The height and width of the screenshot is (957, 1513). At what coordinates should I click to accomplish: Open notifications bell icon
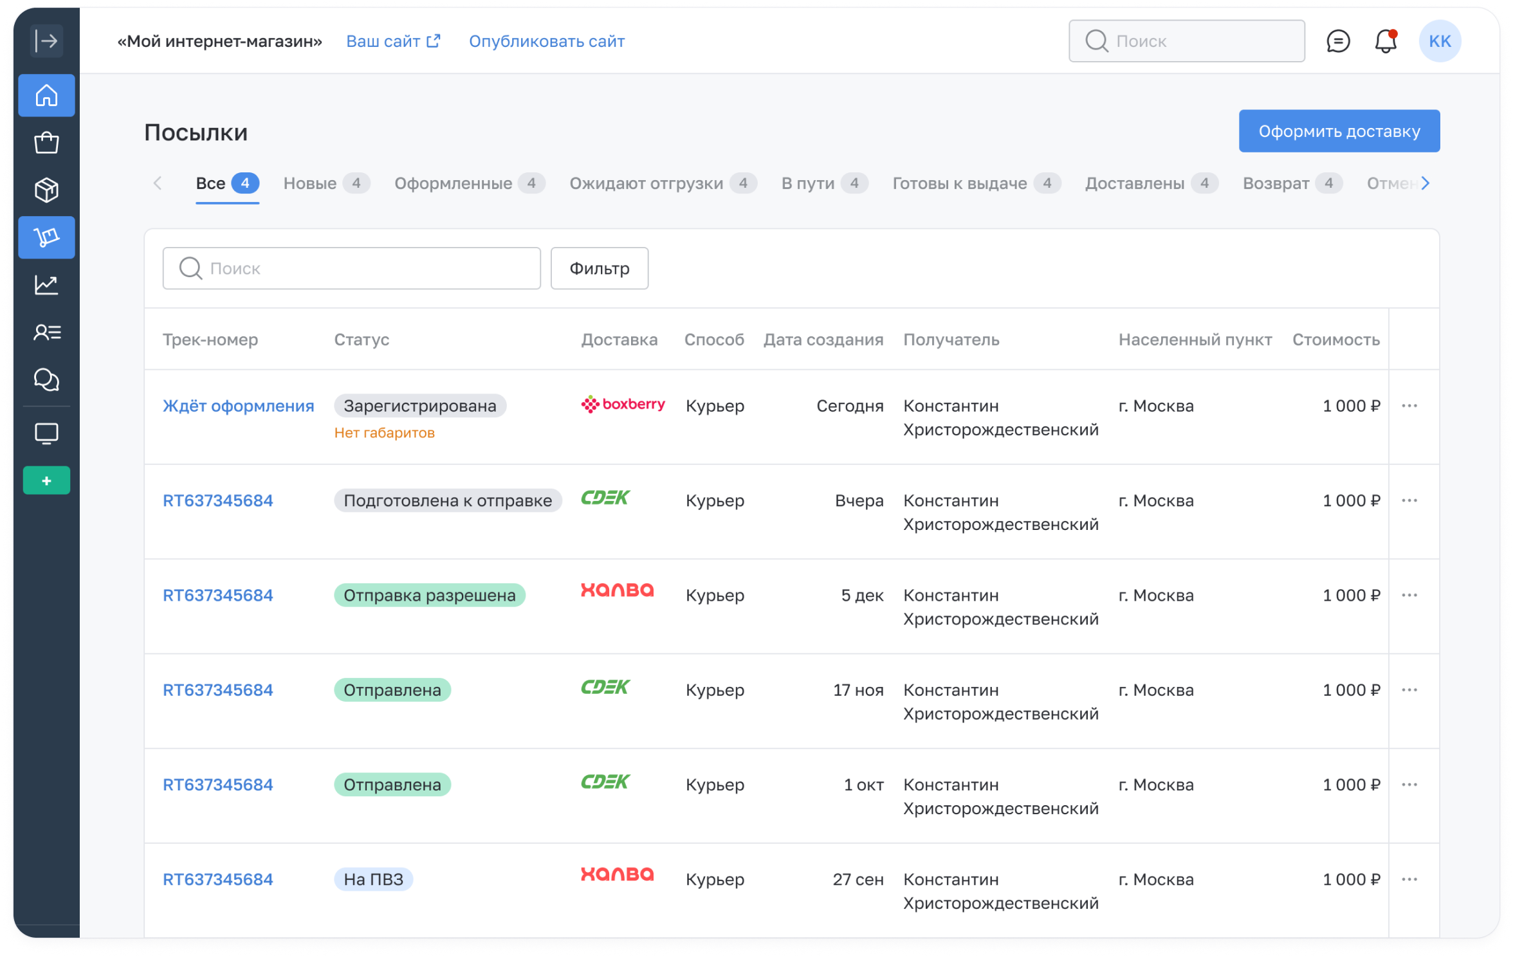pos(1386,41)
